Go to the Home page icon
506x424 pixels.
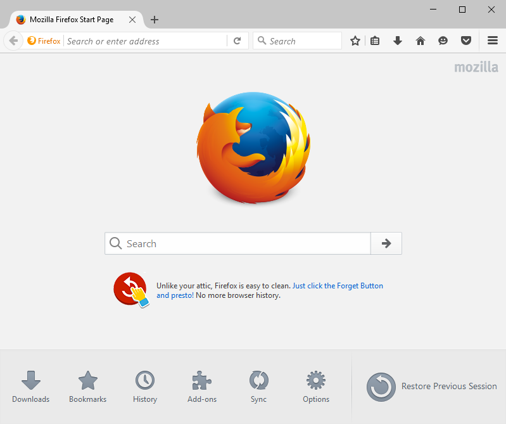point(421,41)
